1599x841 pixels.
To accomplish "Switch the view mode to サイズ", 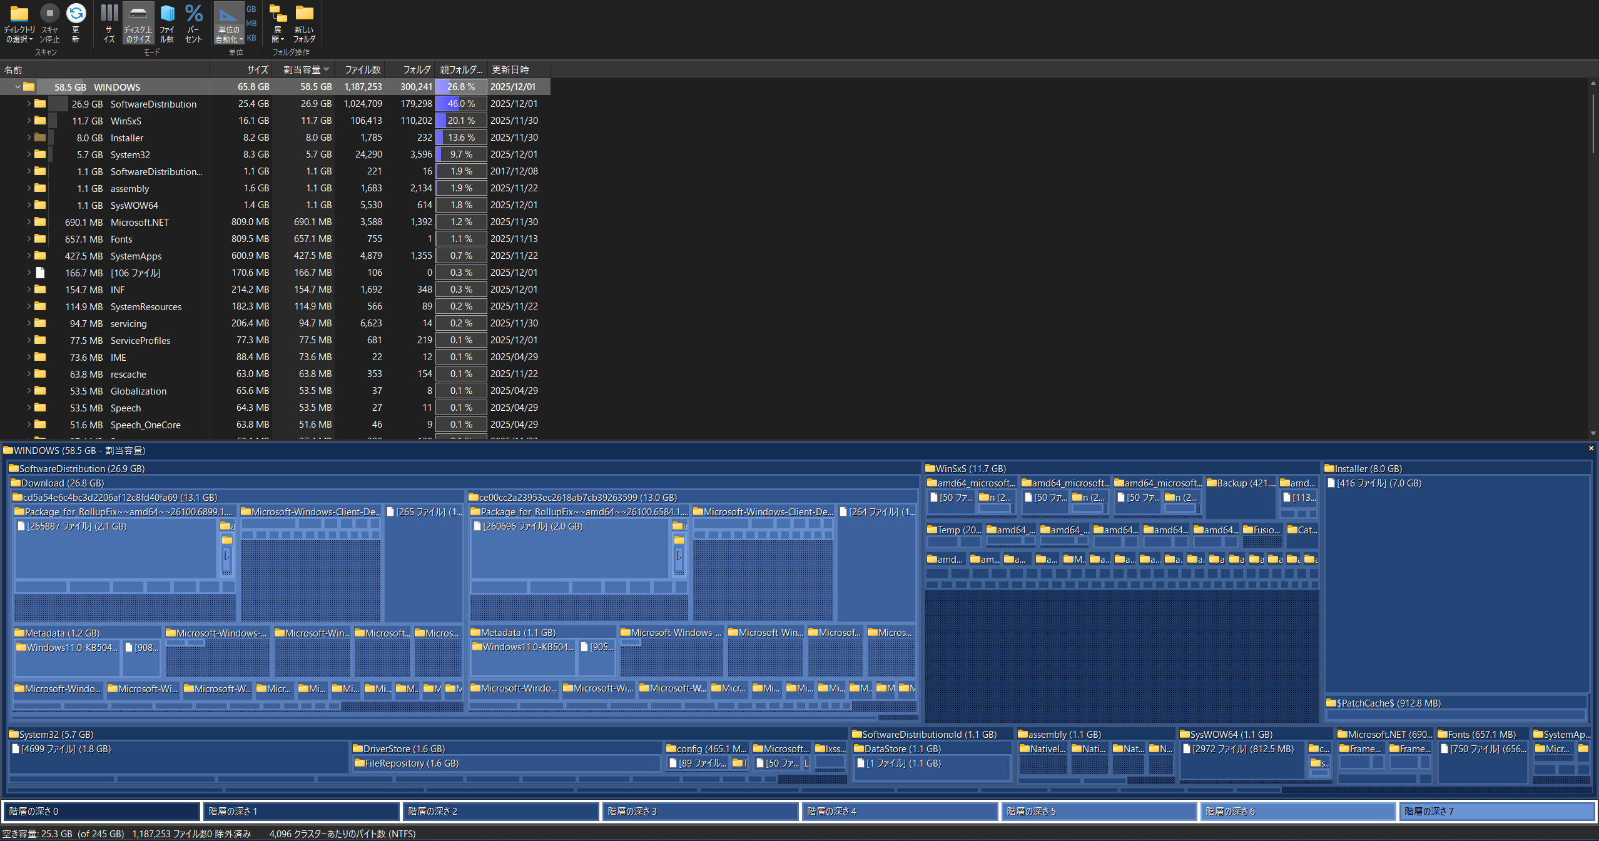I will click(109, 24).
